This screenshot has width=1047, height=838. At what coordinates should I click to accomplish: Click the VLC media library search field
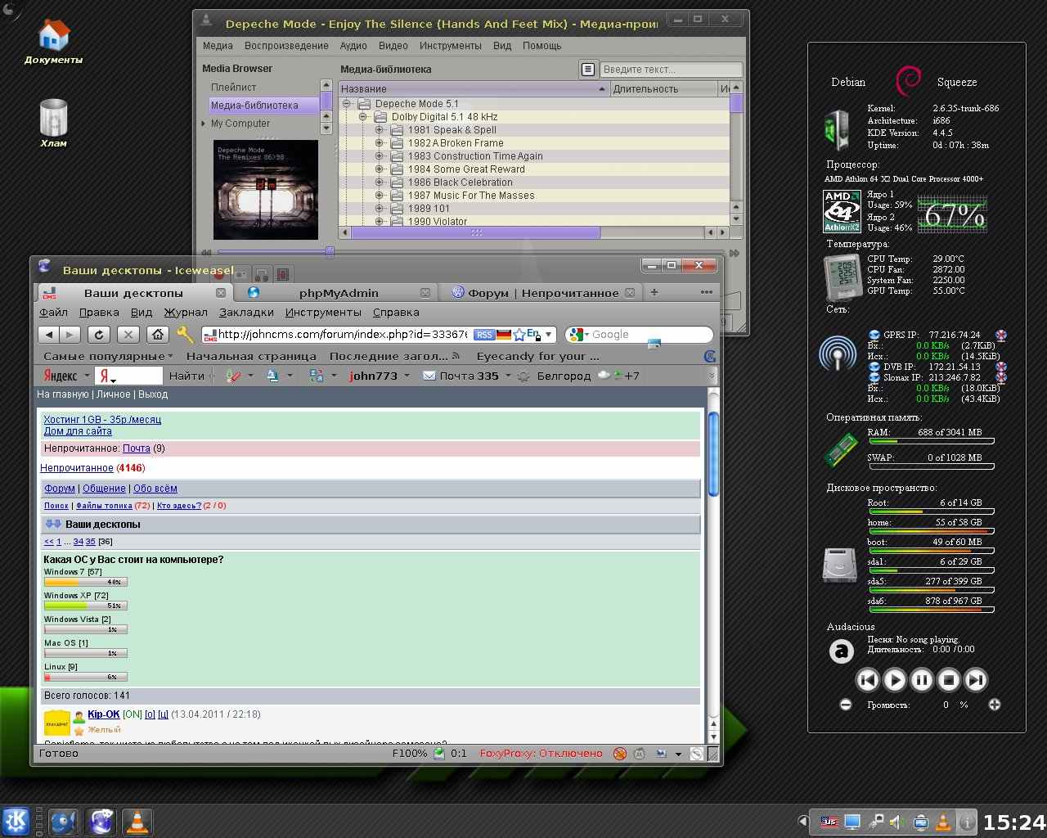(671, 70)
